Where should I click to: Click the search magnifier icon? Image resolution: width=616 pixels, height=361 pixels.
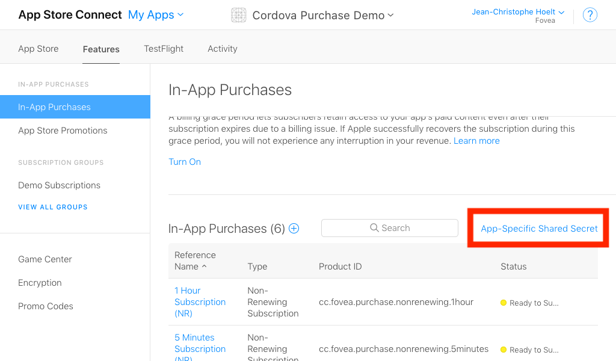[374, 228]
